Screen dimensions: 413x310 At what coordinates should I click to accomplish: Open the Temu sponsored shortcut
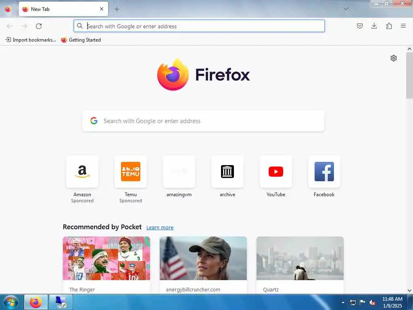(x=131, y=172)
